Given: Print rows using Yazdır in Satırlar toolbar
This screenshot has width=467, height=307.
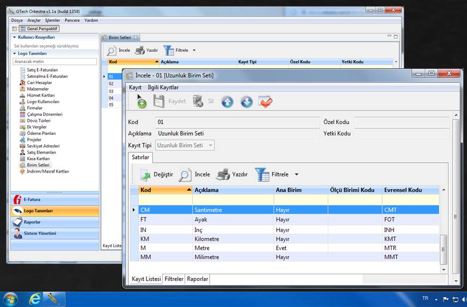Looking at the screenshot, I should click(232, 175).
